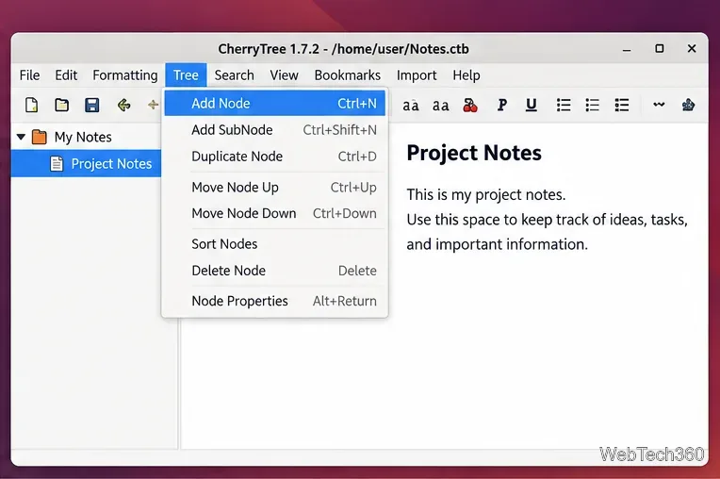The image size is (720, 479).
Task: Click the first list icon after underline
Action: pos(564,106)
